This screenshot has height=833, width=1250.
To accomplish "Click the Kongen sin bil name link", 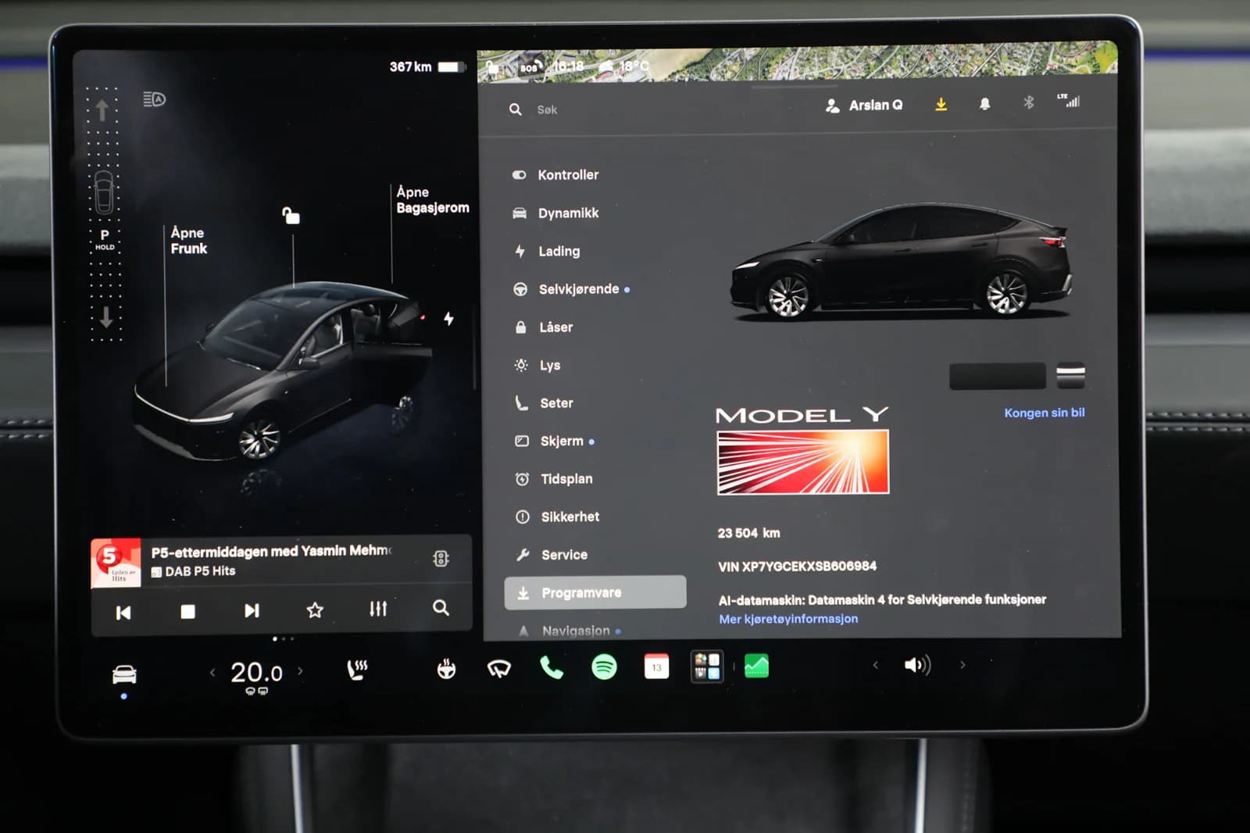I will (1045, 413).
